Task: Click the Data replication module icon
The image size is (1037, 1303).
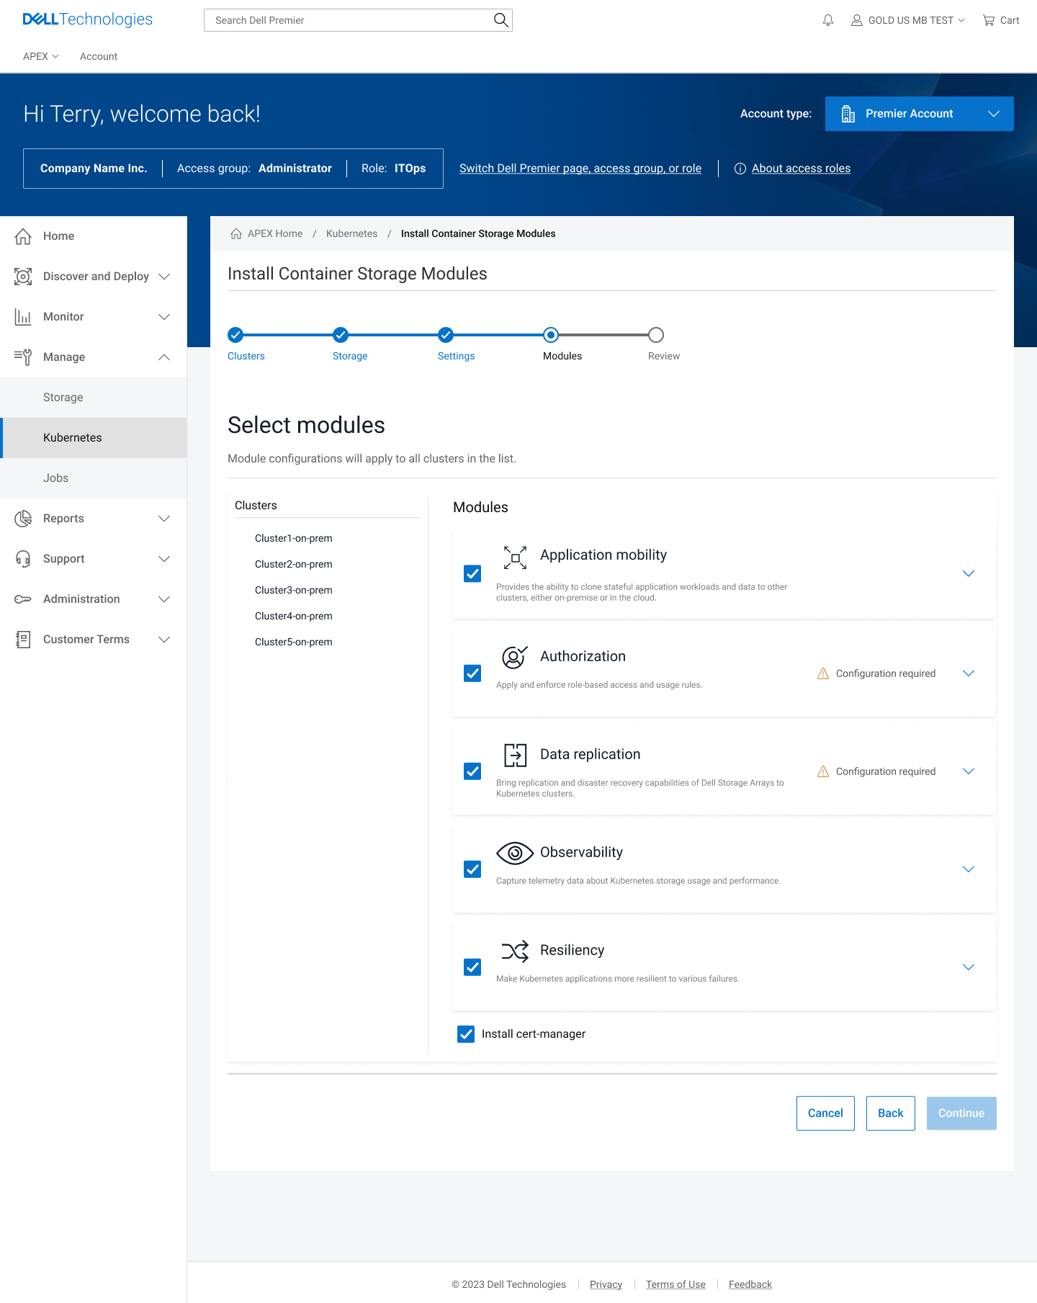Action: coord(515,755)
